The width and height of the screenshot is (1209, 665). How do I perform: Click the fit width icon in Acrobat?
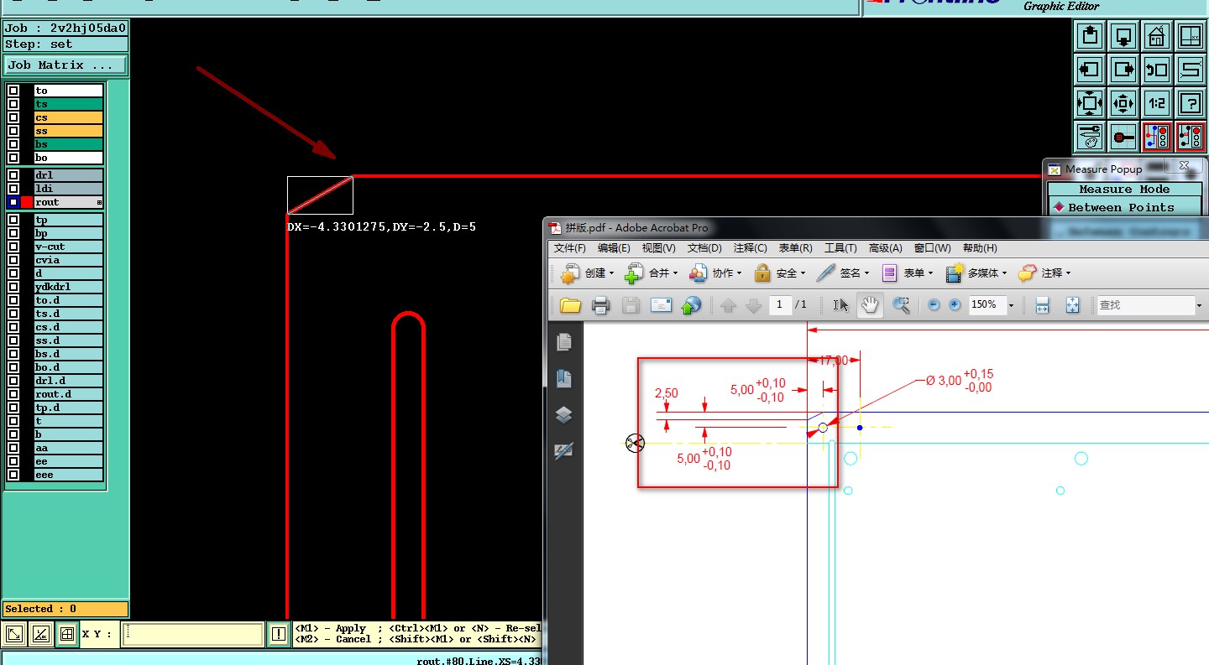tap(1042, 305)
